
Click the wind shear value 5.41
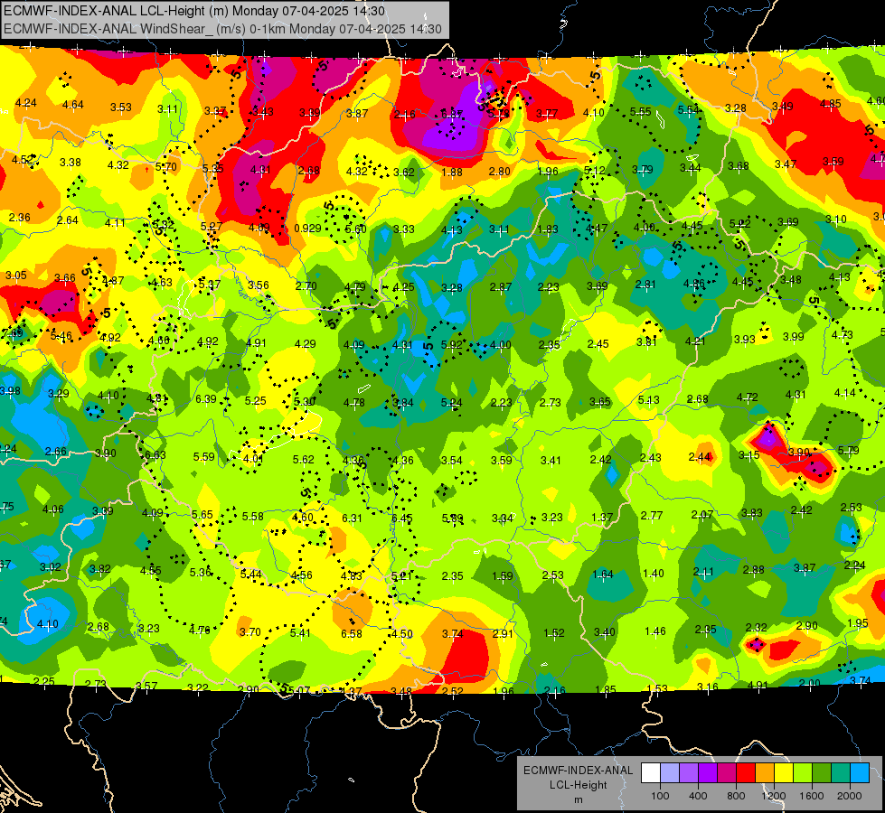coord(300,633)
